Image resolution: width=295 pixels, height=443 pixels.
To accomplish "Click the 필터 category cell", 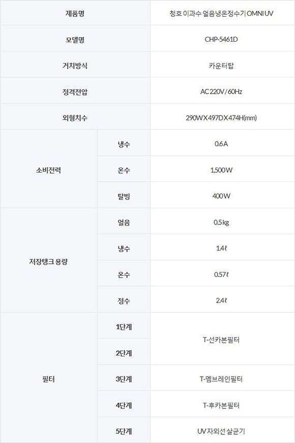I will point(48,379).
